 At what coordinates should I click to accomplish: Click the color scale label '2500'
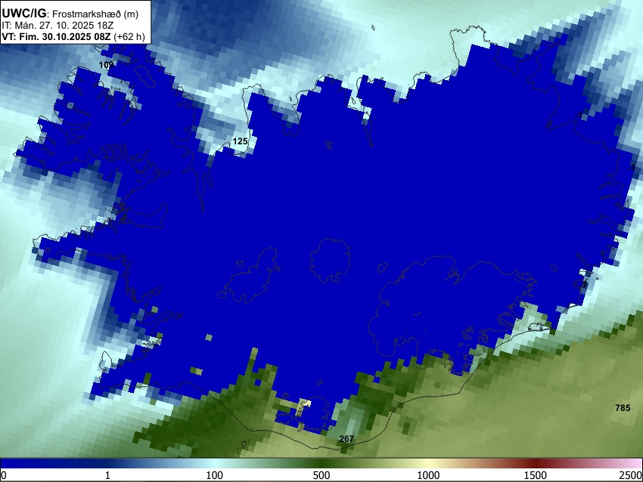(x=631, y=475)
